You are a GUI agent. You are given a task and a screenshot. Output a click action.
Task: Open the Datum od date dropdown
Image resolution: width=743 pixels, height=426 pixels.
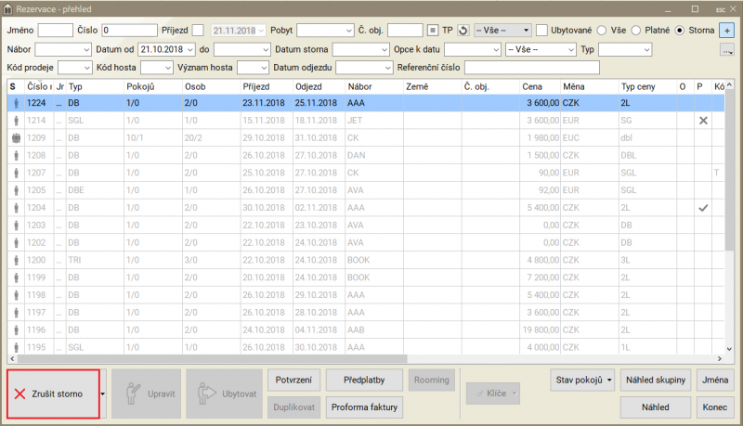point(190,48)
